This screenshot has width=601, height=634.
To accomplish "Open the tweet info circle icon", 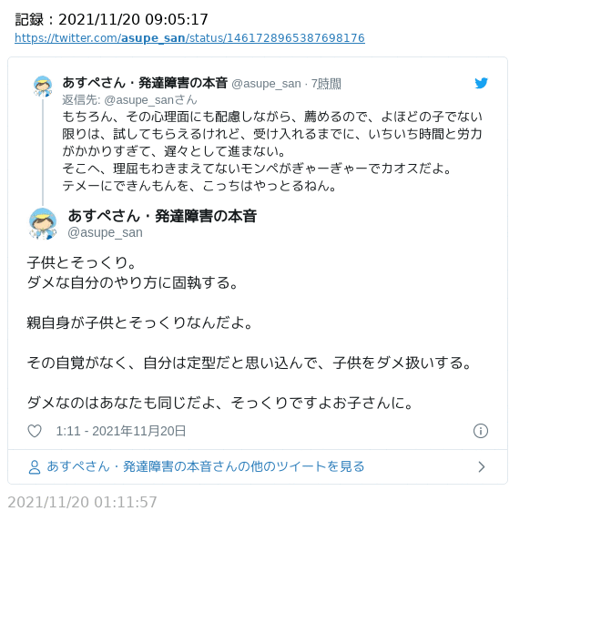I will (x=481, y=431).
